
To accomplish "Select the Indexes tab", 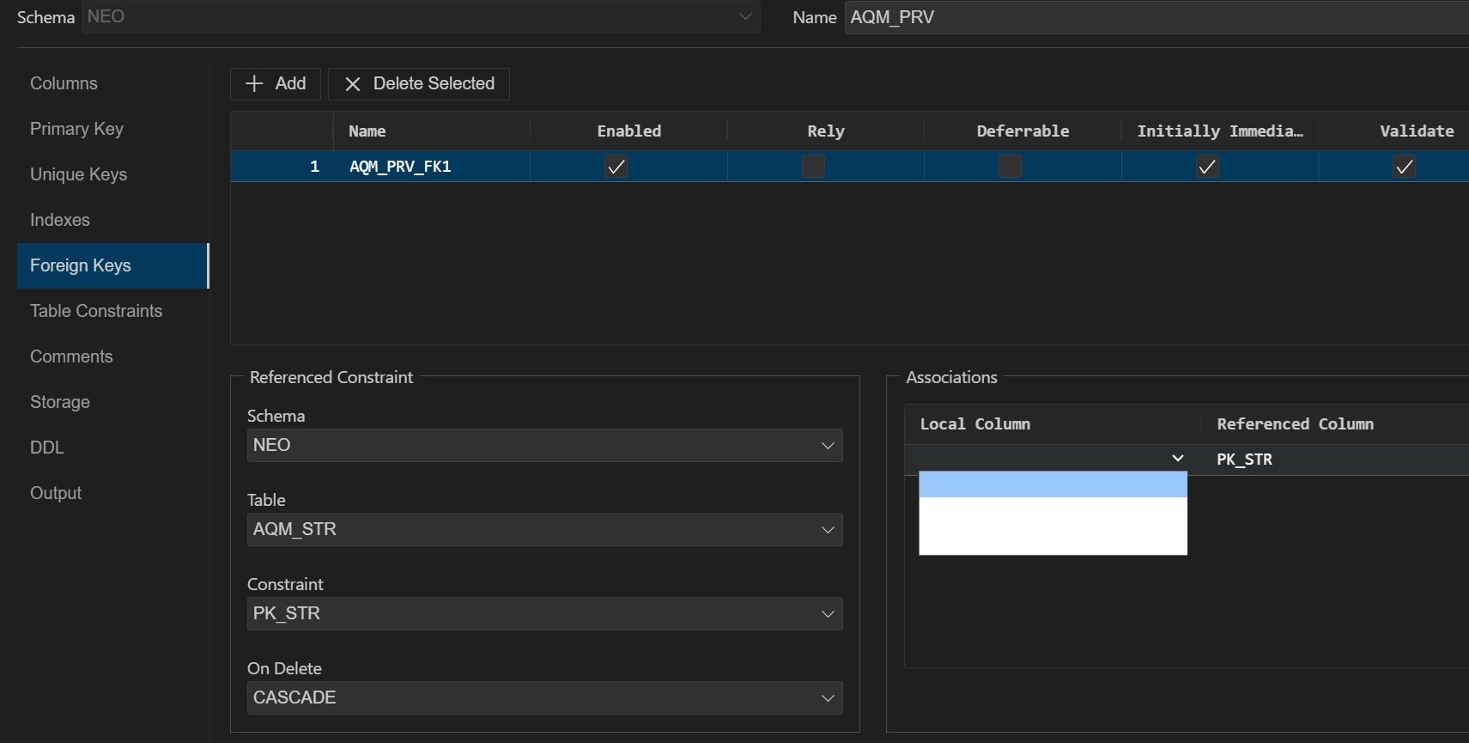I will [59, 220].
